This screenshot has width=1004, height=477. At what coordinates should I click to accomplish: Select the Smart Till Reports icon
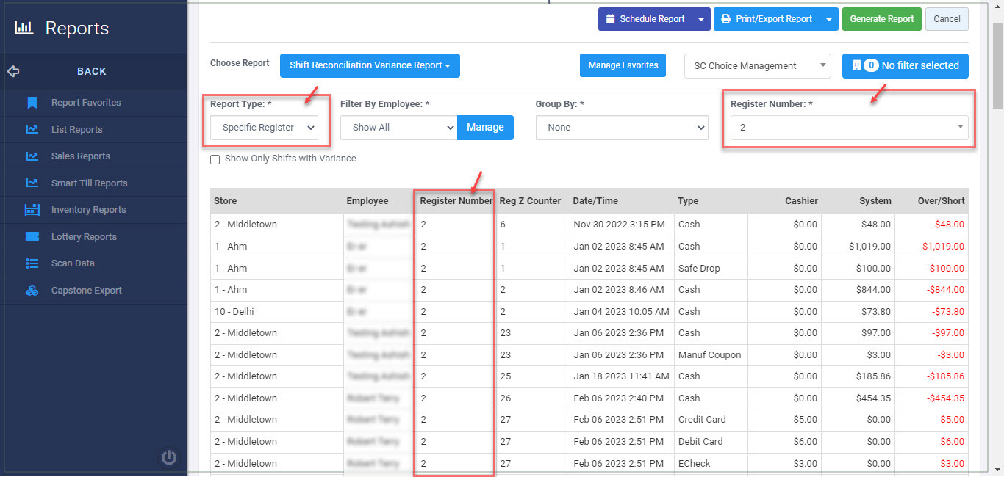click(x=32, y=183)
